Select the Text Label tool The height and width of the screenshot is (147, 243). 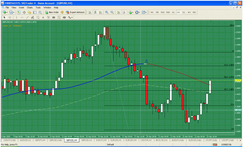pos(48,17)
